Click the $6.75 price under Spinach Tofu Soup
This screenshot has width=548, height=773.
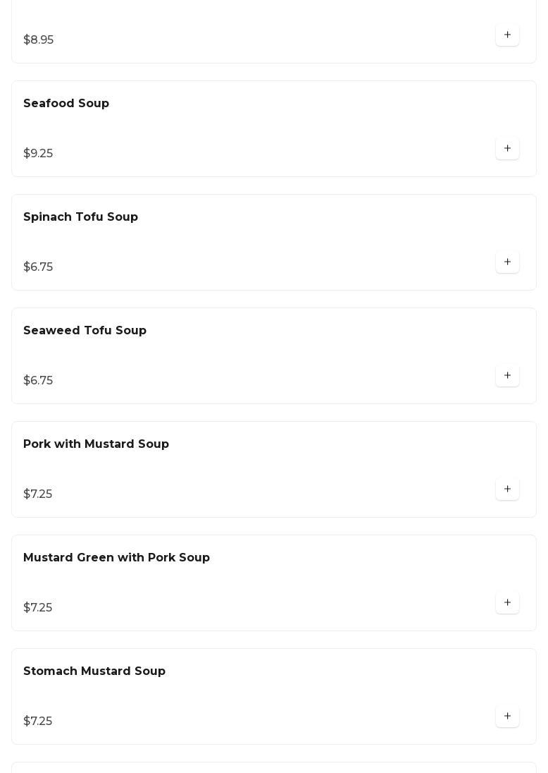pyautogui.click(x=38, y=267)
